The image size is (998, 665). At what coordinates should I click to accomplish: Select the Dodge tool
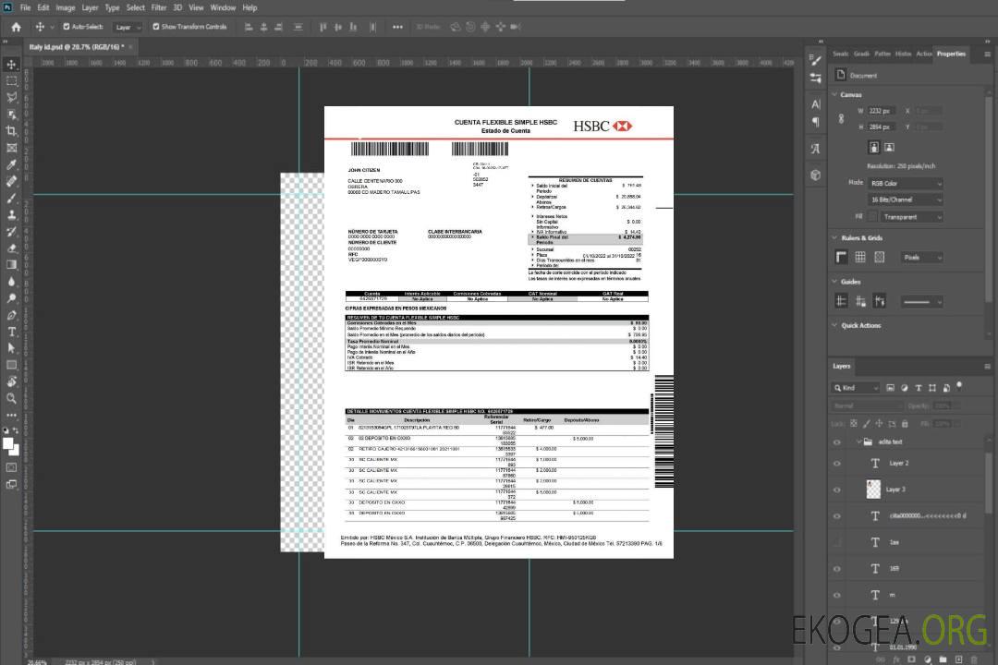click(11, 297)
